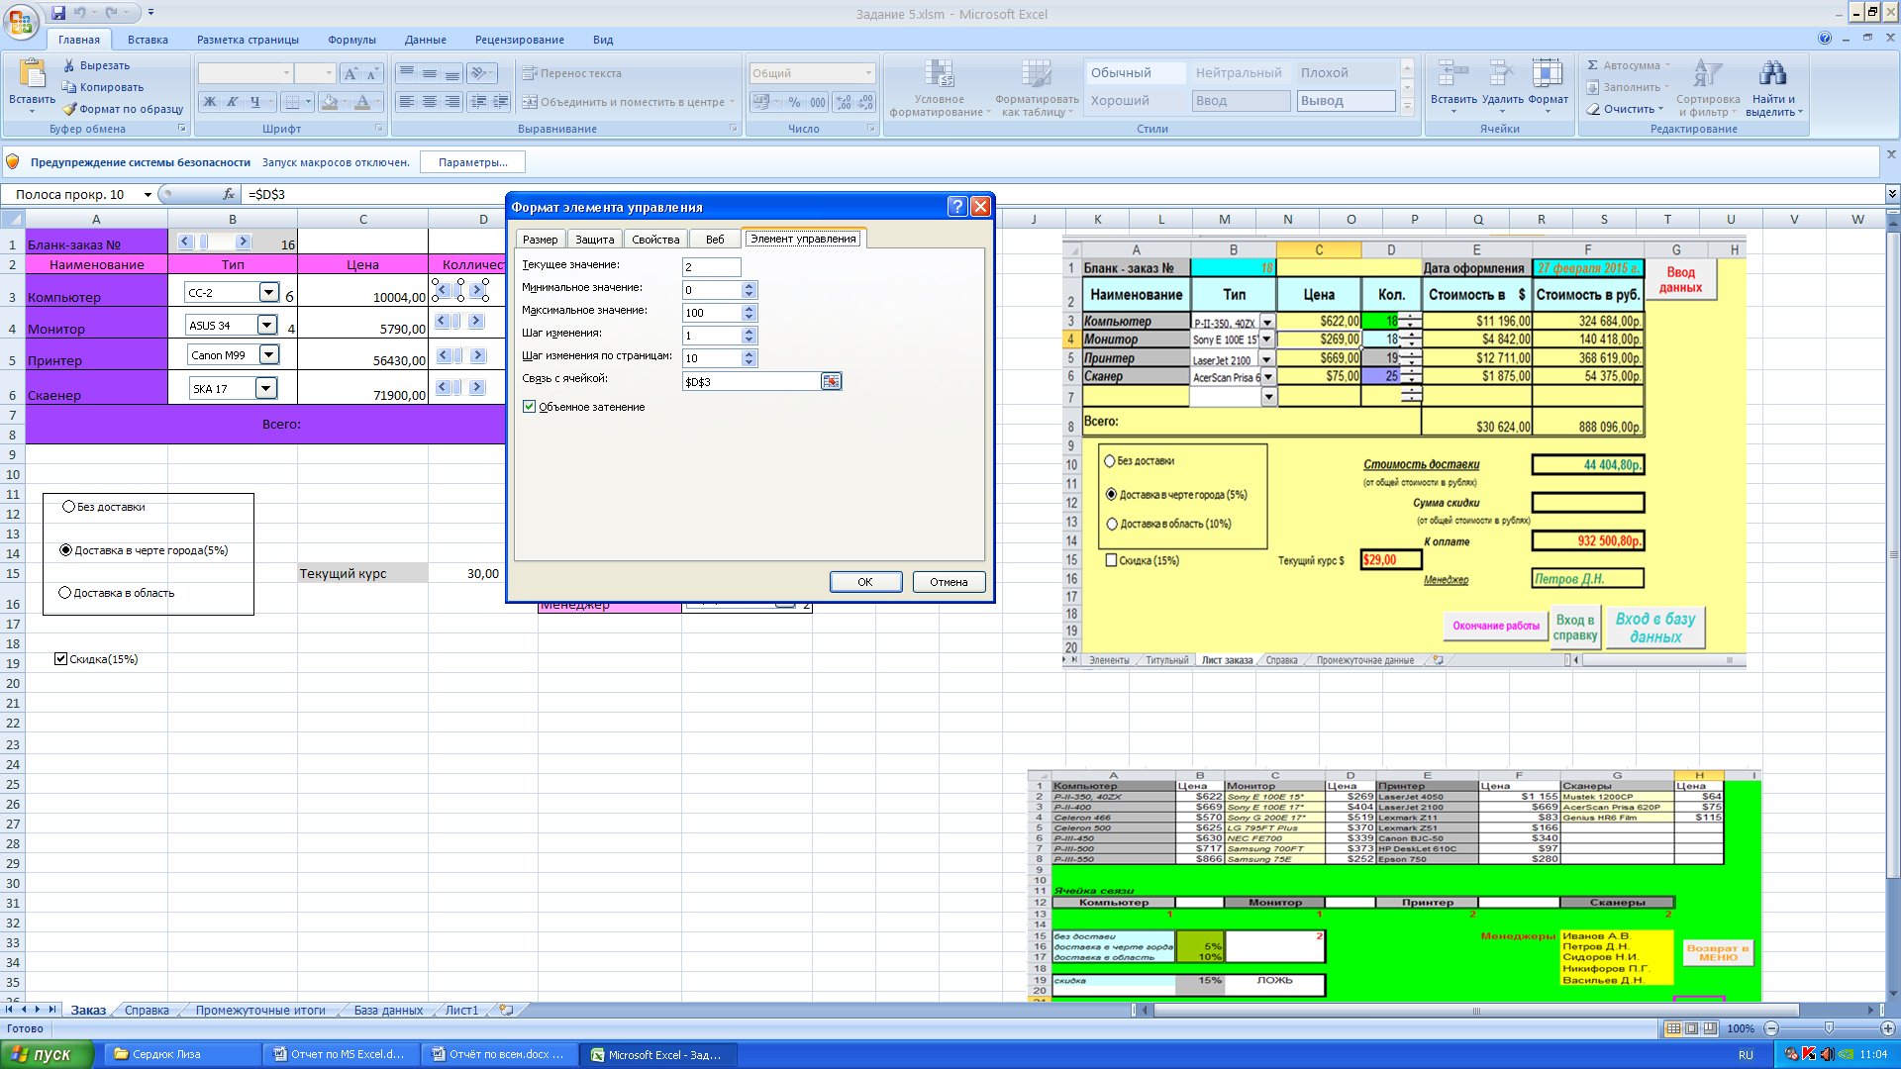This screenshot has width=1901, height=1069.
Task: Toggle the 'Скидка(15%)' checkbox
Action: pyautogui.click(x=61, y=659)
